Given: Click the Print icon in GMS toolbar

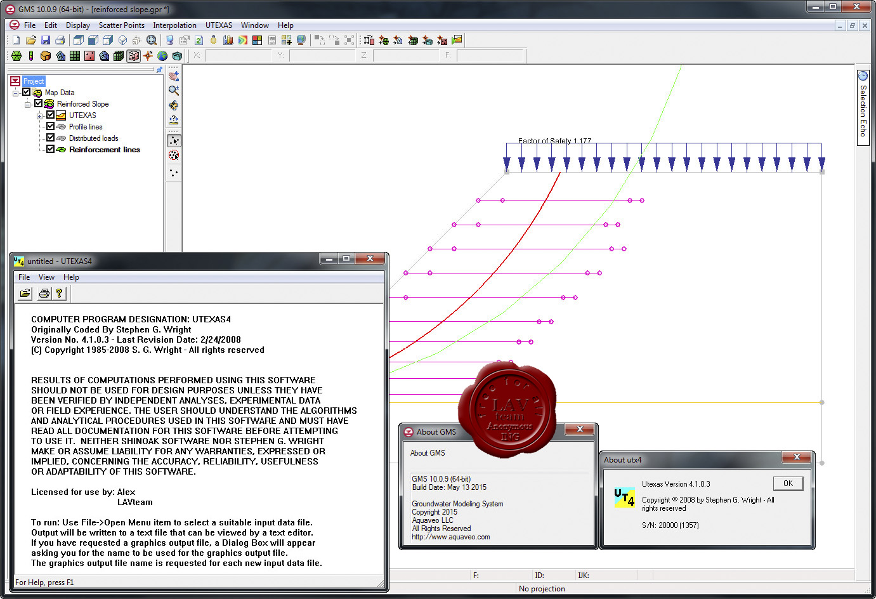Looking at the screenshot, I should click(60, 40).
